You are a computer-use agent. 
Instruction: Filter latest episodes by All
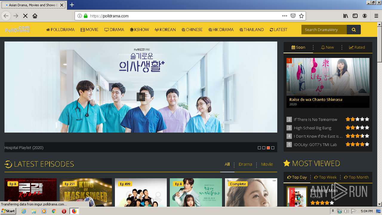pyautogui.click(x=227, y=164)
